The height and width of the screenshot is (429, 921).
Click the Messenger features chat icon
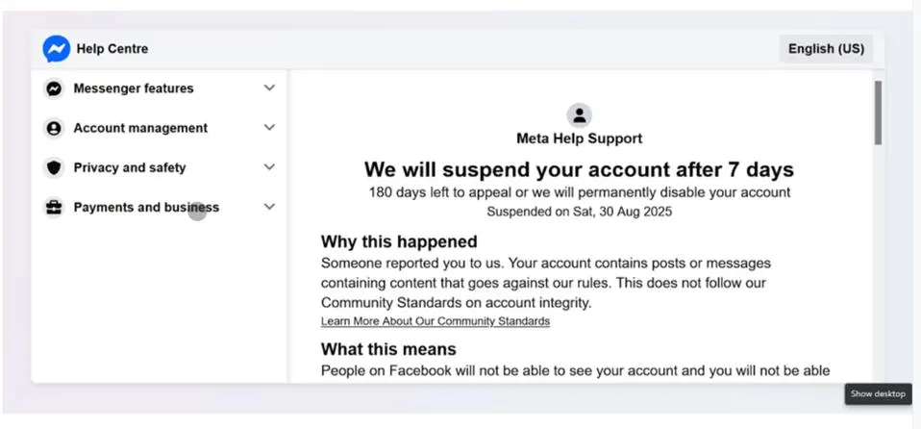pyautogui.click(x=54, y=88)
